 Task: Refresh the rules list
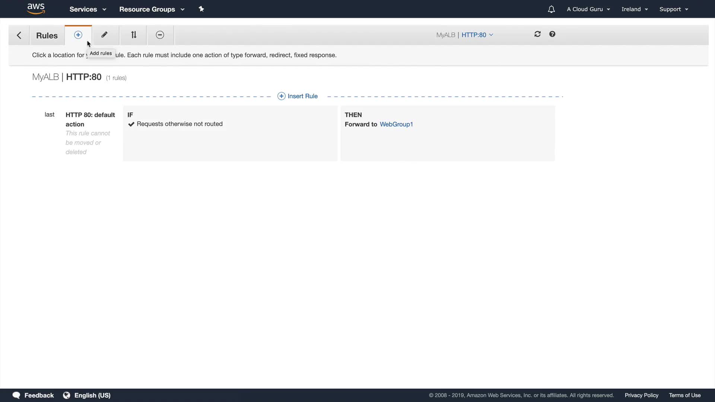tap(537, 34)
